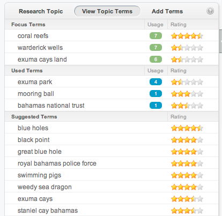Click the Suggested Terms section header
The height and width of the screenshot is (216, 222).
34,117
